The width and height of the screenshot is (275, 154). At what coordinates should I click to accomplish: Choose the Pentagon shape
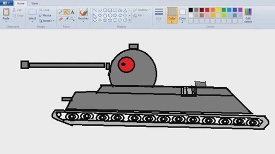coord(105,15)
